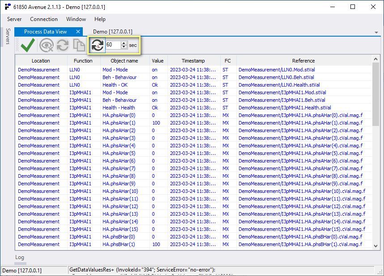Viewport: 384px width, 276px height.
Task: Select the HA.phsAHar(15) object name
Action: click(x=120, y=229)
